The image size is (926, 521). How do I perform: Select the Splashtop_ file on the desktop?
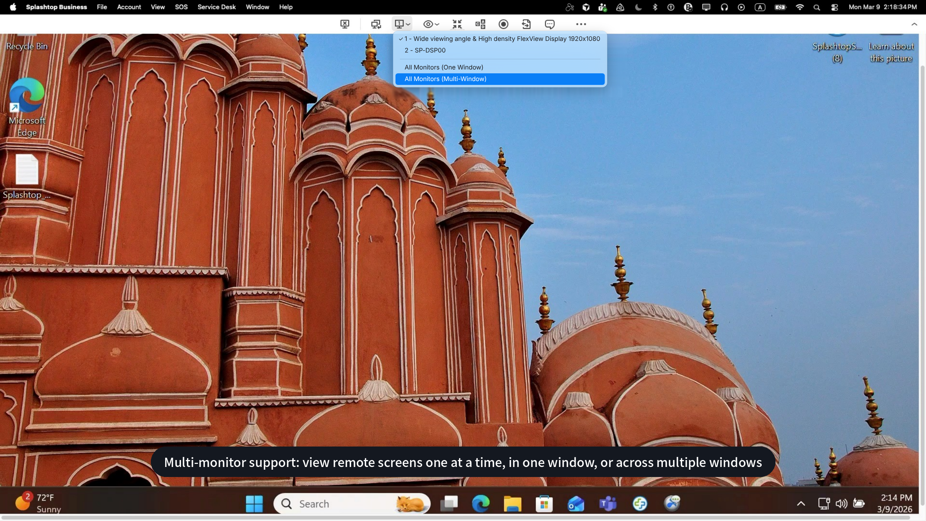[27, 177]
